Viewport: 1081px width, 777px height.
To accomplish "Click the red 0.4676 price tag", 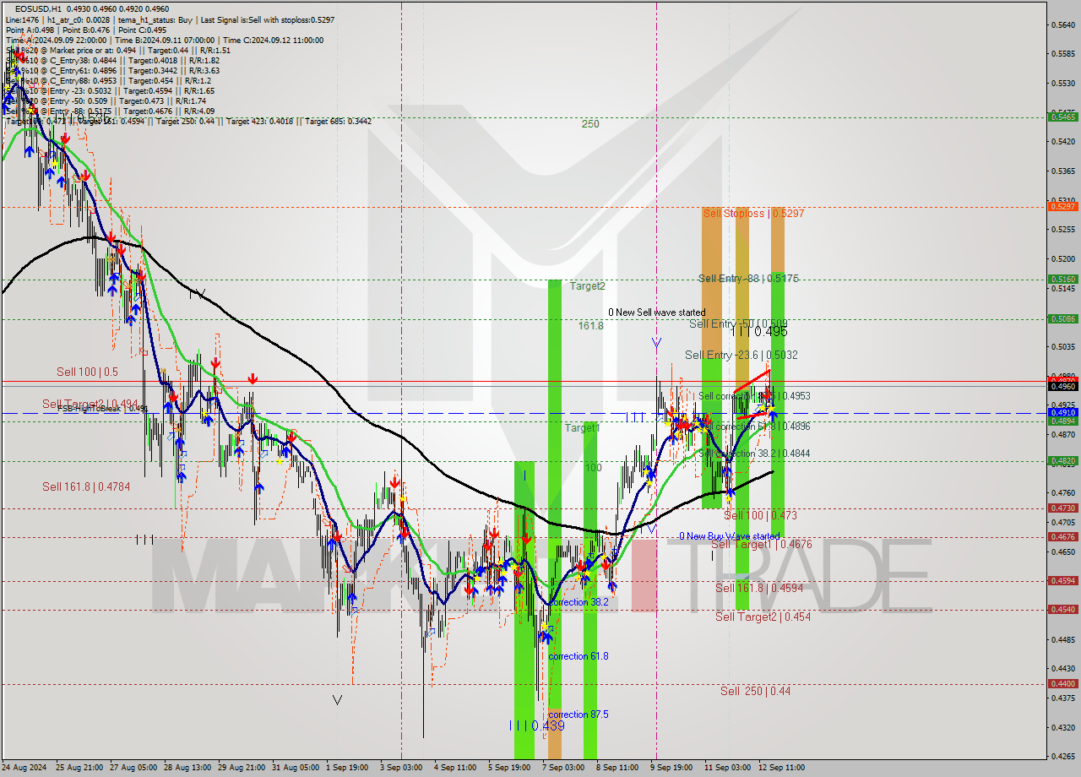I will coord(1062,536).
